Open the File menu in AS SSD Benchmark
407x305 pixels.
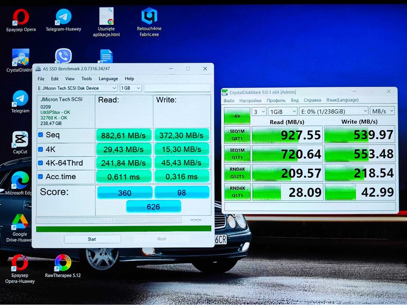coord(41,79)
